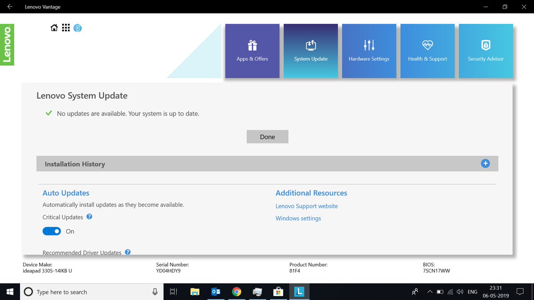
Task: Go to the Home icon
Action: tap(54, 28)
